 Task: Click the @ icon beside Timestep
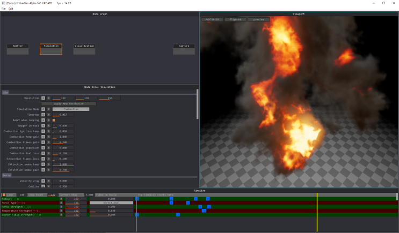[43, 115]
